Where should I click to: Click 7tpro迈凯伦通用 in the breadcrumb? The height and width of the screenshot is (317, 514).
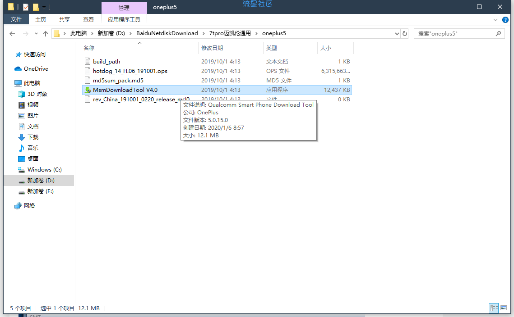click(x=230, y=33)
